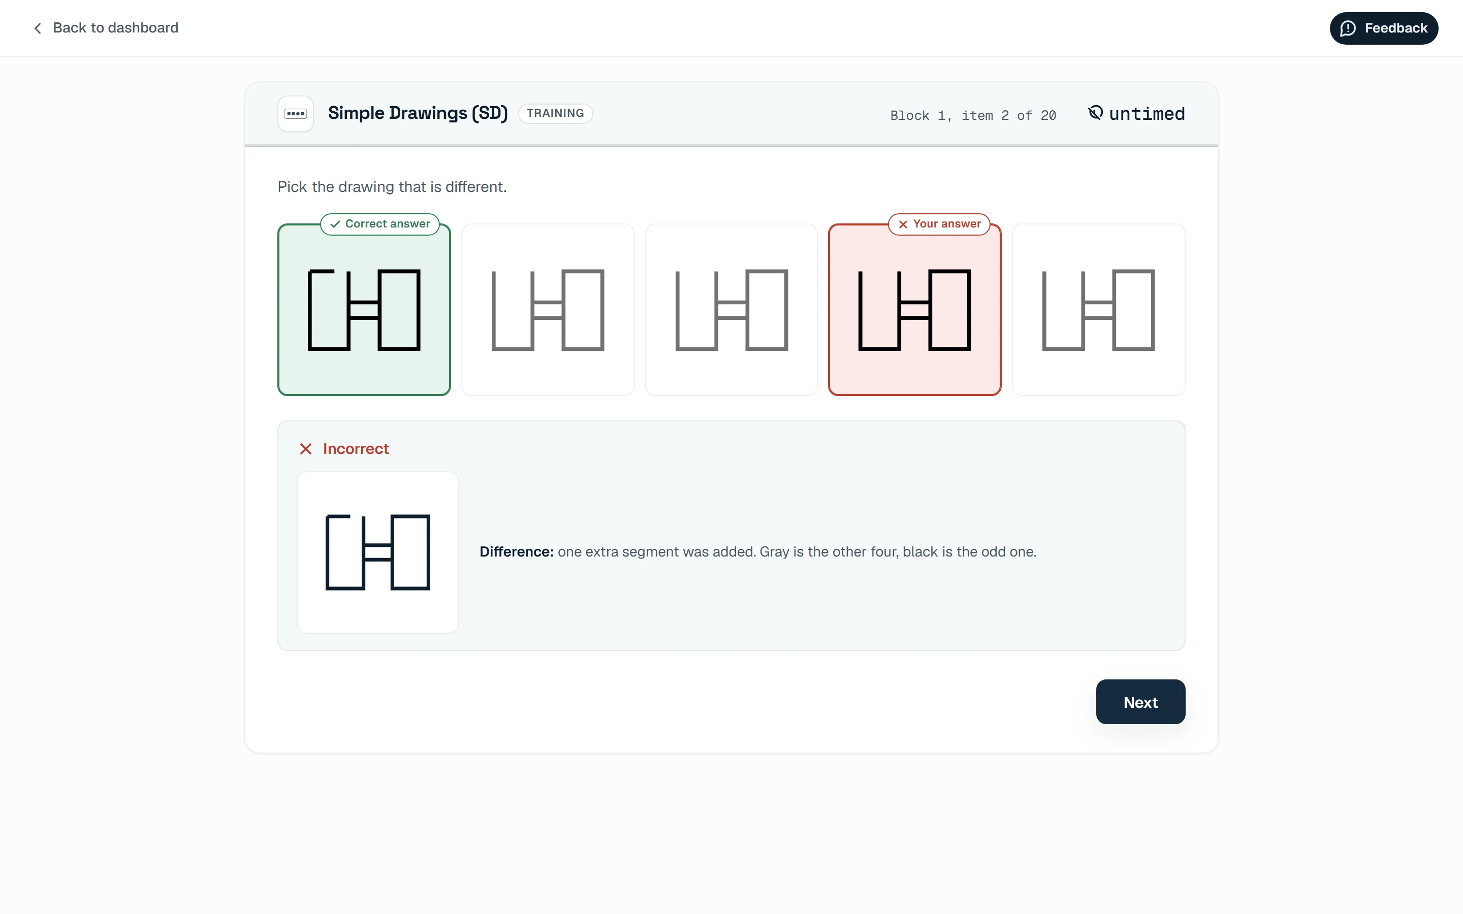Click the Feedback button
Screen dimensions: 1463x914
click(x=1383, y=28)
